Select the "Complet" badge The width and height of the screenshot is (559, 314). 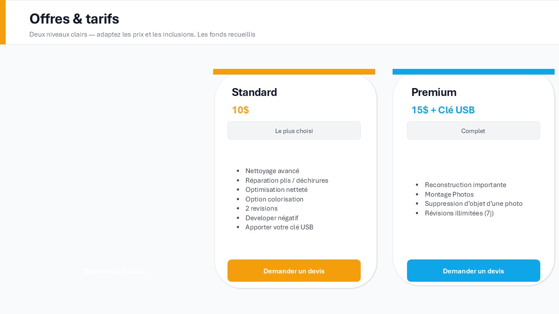(x=473, y=131)
